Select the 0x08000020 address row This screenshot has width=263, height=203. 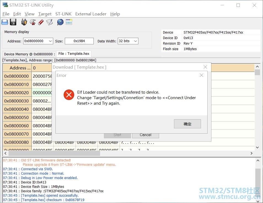pos(17,93)
